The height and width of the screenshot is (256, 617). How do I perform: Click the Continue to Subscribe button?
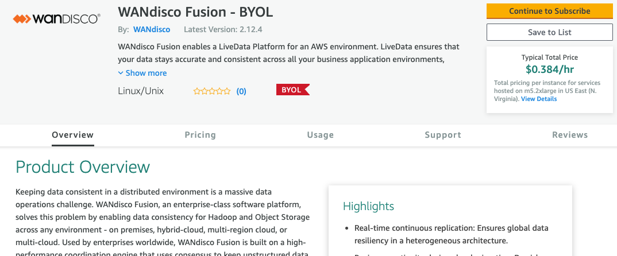(x=549, y=11)
